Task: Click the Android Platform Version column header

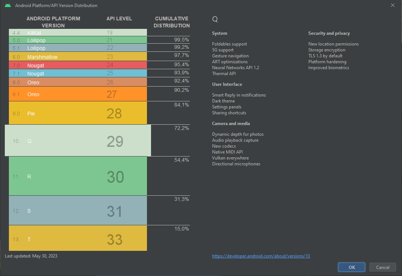Action: (53, 22)
